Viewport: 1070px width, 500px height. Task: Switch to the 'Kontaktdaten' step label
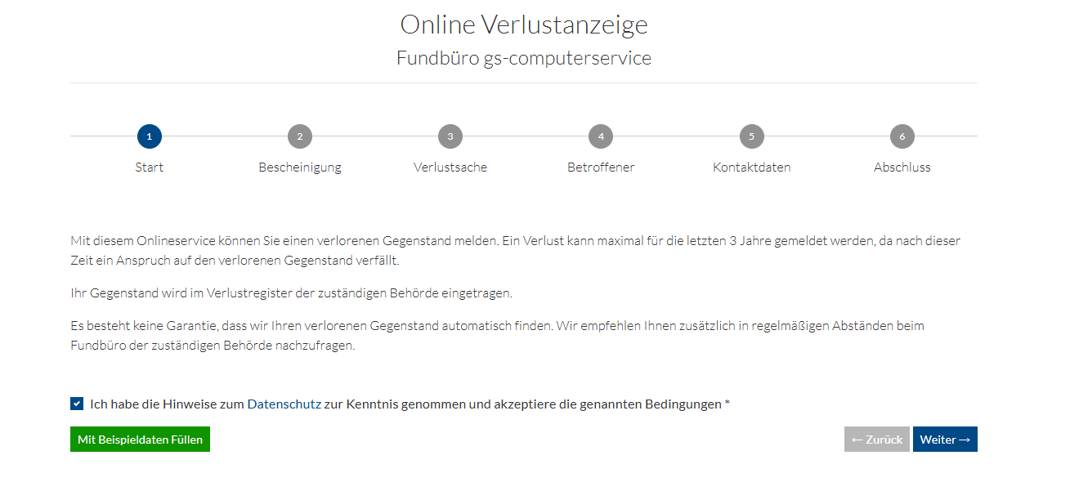pyautogui.click(x=751, y=167)
